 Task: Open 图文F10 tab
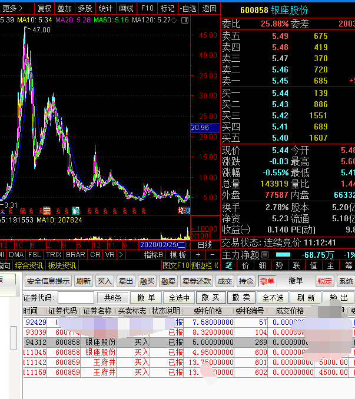pyautogui.click(x=176, y=265)
